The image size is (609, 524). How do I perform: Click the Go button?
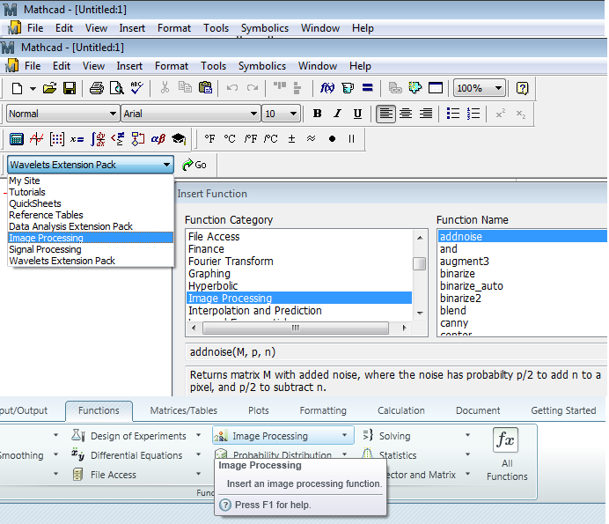click(194, 165)
